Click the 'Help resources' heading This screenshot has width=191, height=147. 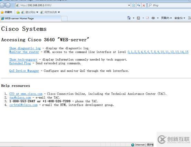(x=16, y=86)
